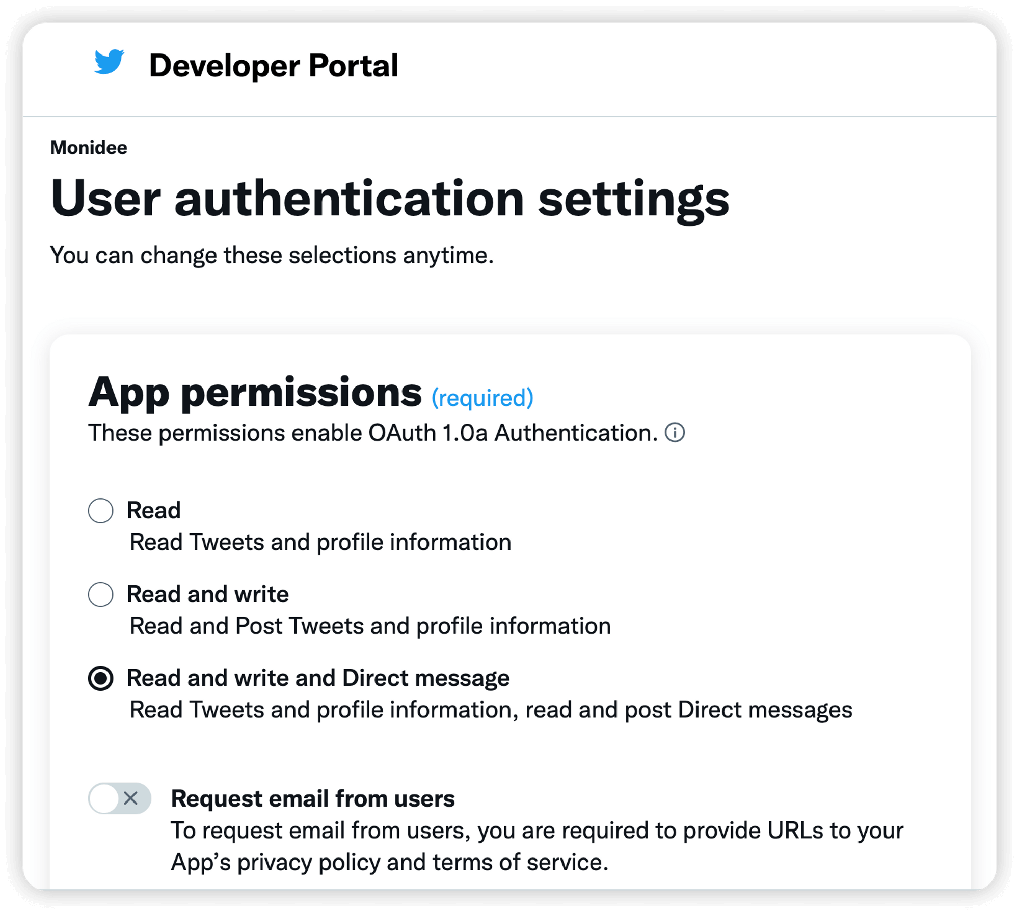Click the Request email from users label
This screenshot has width=1019, height=913.
313,798
